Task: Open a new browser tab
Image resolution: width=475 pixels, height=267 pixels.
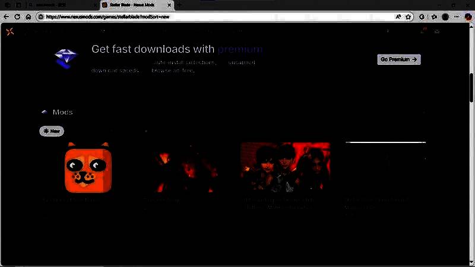Action: tap(180, 5)
